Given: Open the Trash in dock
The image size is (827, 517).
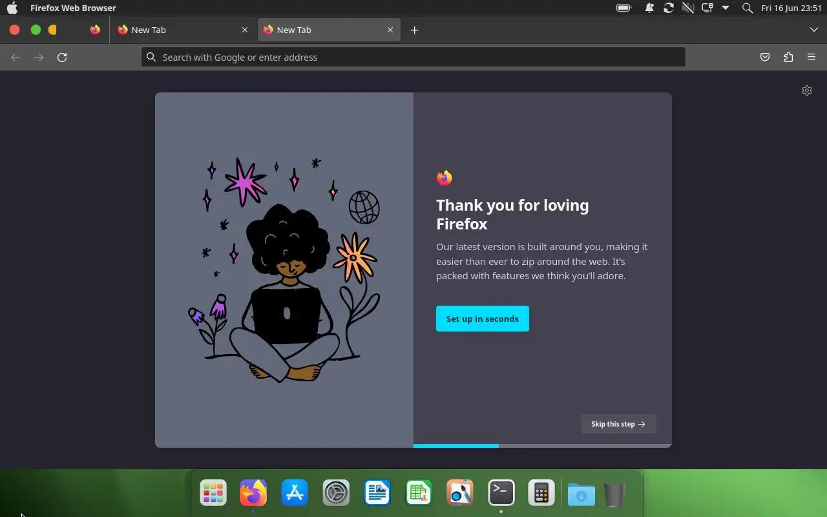Looking at the screenshot, I should coord(615,495).
